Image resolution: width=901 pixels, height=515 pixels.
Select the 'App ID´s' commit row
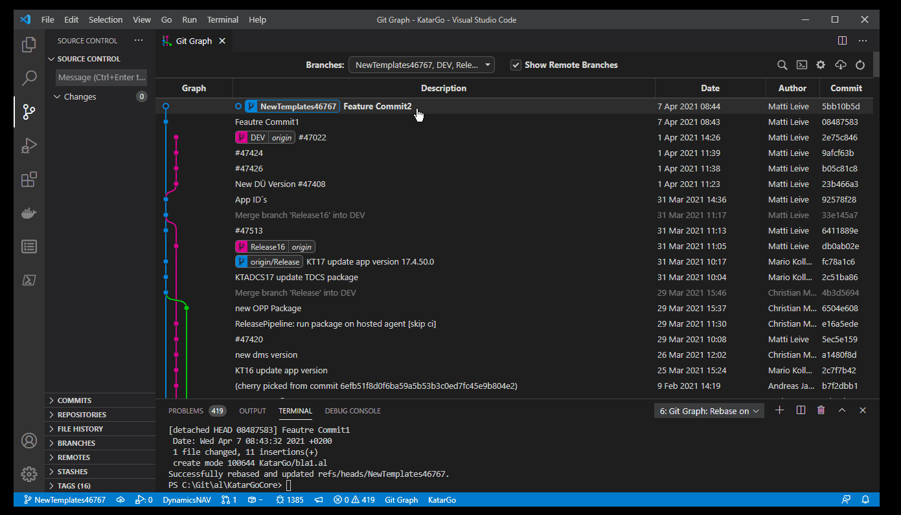[514, 199]
